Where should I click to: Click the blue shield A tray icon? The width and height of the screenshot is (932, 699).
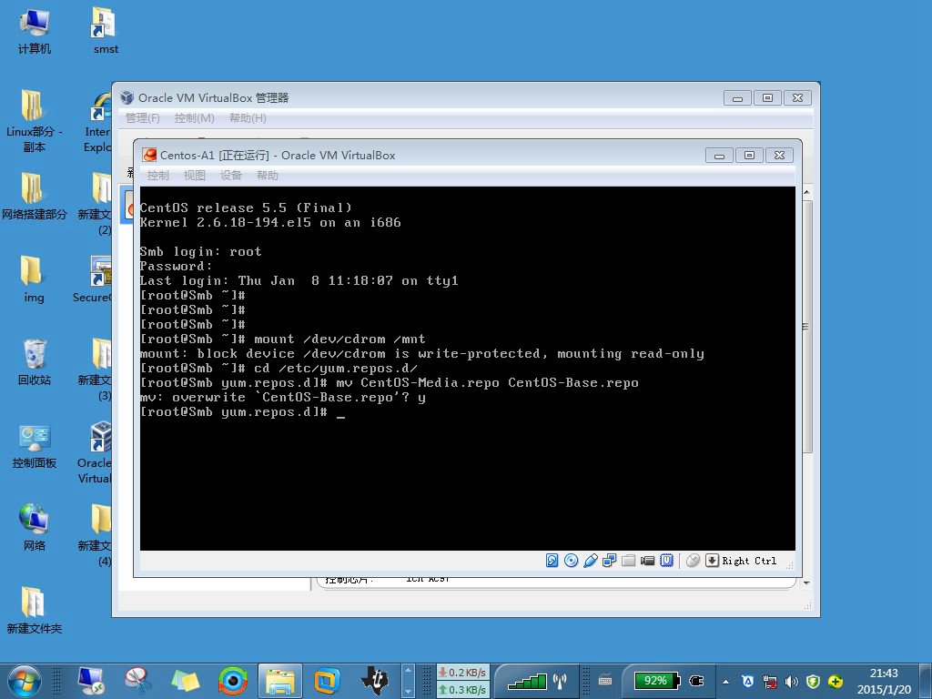[x=748, y=682]
